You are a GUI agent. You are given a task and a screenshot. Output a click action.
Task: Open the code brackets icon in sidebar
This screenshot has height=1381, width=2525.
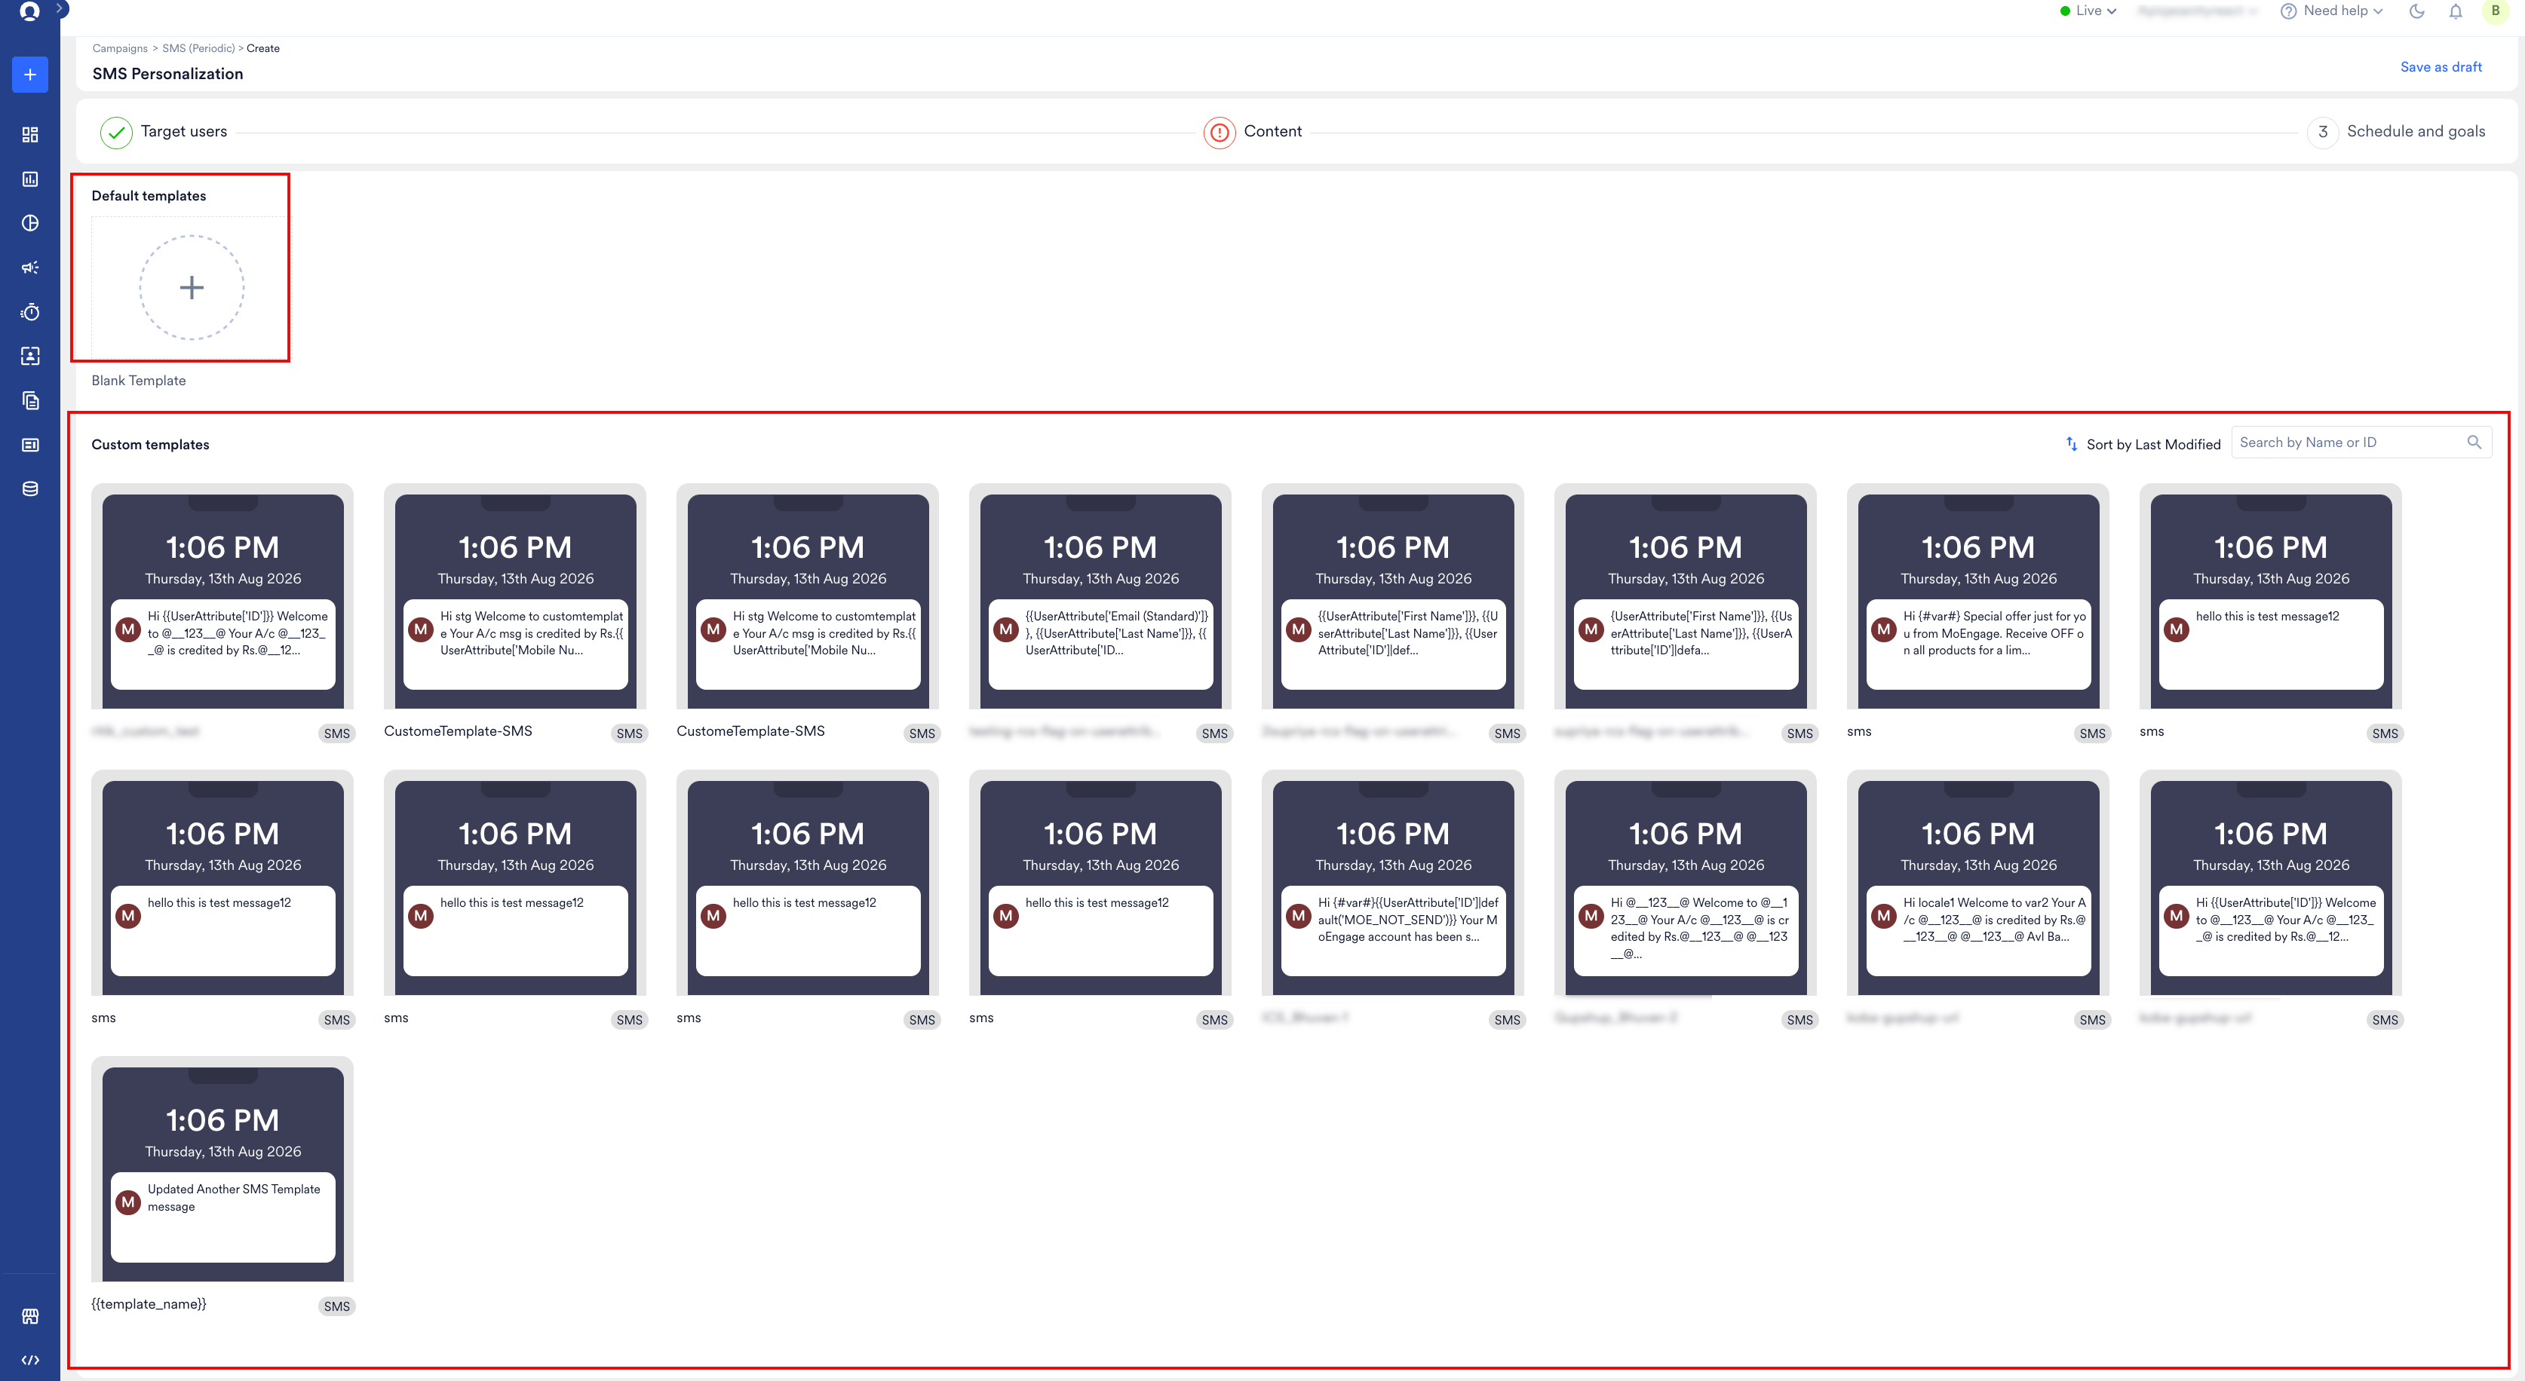(x=29, y=1361)
